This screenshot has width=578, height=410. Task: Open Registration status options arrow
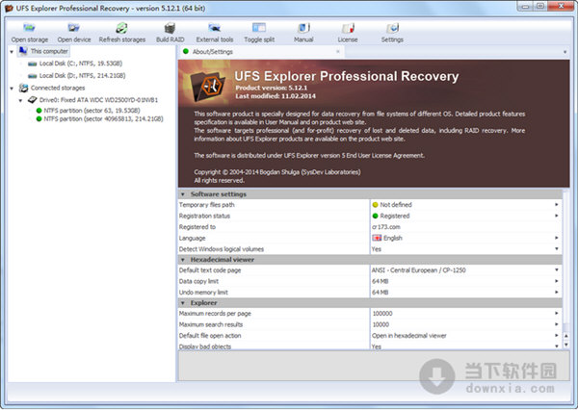point(557,216)
